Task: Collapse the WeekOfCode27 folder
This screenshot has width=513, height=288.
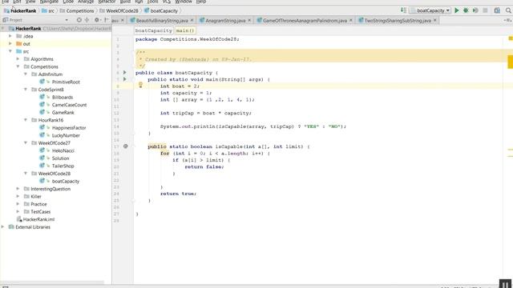Action: coord(26,143)
